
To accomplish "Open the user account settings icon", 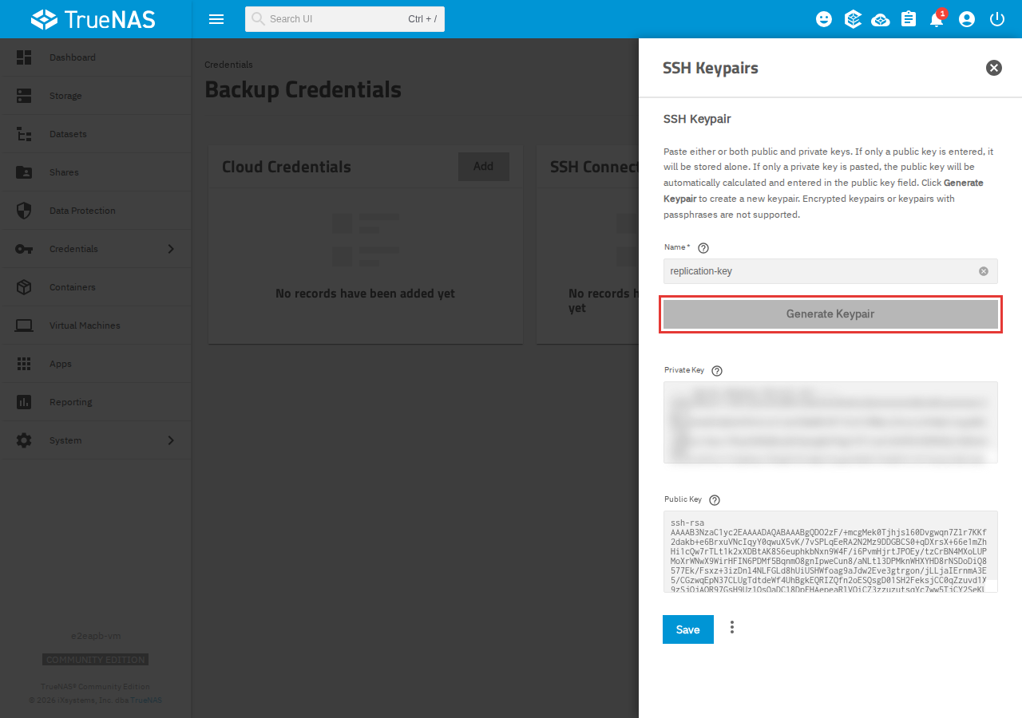I will (967, 19).
